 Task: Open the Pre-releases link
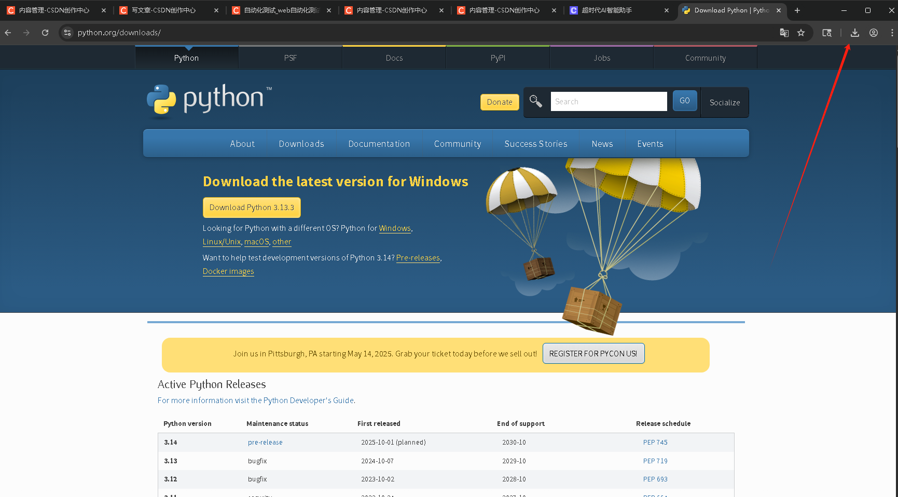[418, 258]
